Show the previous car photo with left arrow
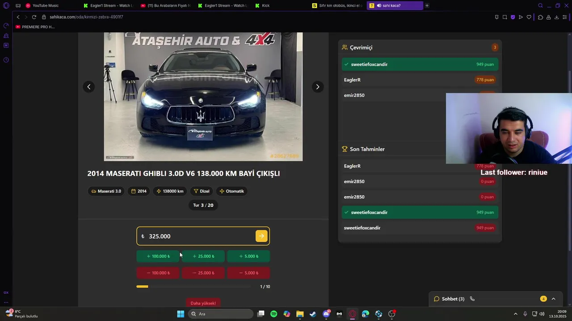572x321 pixels. (89, 87)
